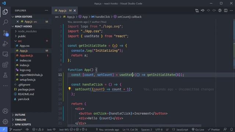Screen dimensions: 235x132
Task: Open Remote Explorer view icon
Action: [5, 54]
